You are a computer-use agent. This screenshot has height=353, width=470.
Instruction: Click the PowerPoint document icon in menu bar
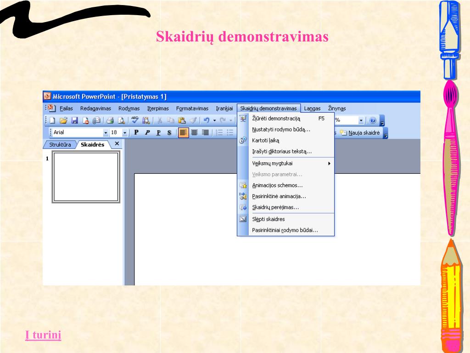(x=52, y=108)
